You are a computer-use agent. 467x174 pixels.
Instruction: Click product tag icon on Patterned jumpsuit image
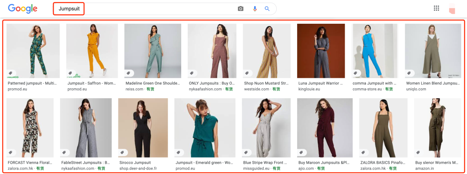point(11,73)
